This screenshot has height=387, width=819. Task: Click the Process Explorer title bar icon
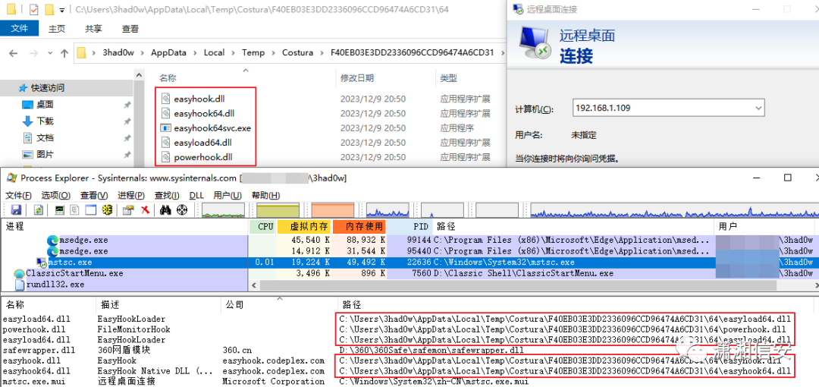(x=11, y=178)
